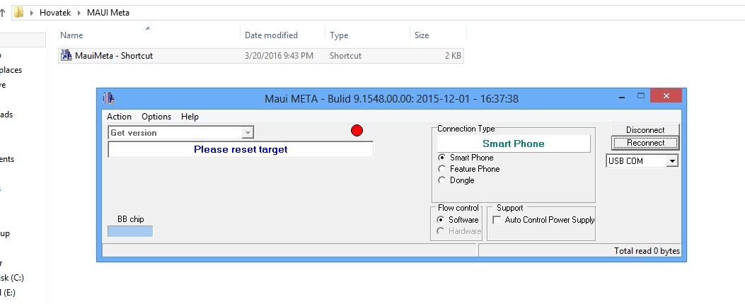This screenshot has height=304, width=745.
Task: Enable Auto Control Power Supply checkbox
Action: (497, 220)
